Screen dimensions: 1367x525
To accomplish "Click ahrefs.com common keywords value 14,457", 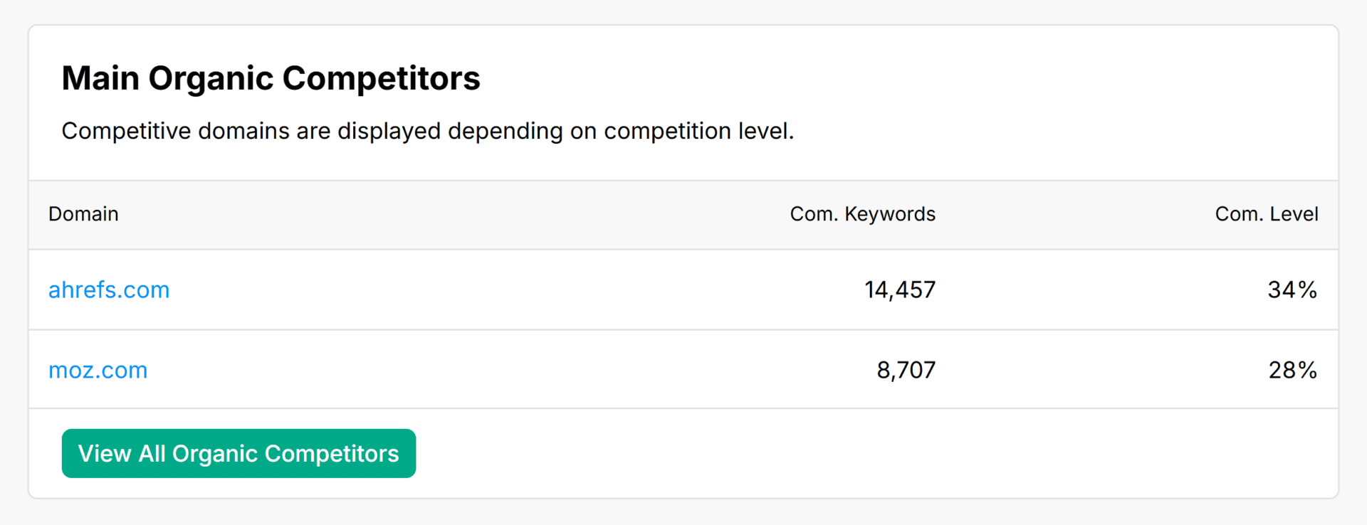I will (x=900, y=290).
